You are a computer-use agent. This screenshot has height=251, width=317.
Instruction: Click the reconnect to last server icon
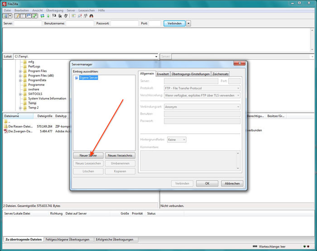pyautogui.click(x=66, y=16)
